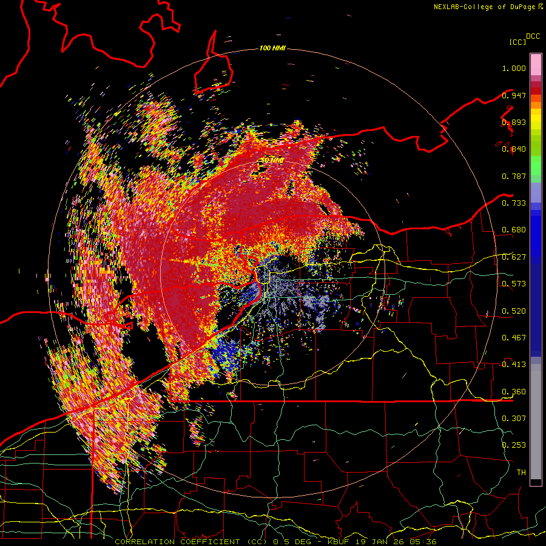This screenshot has width=546, height=546.
Task: Select the 0.520 scale value
Action: [514, 311]
